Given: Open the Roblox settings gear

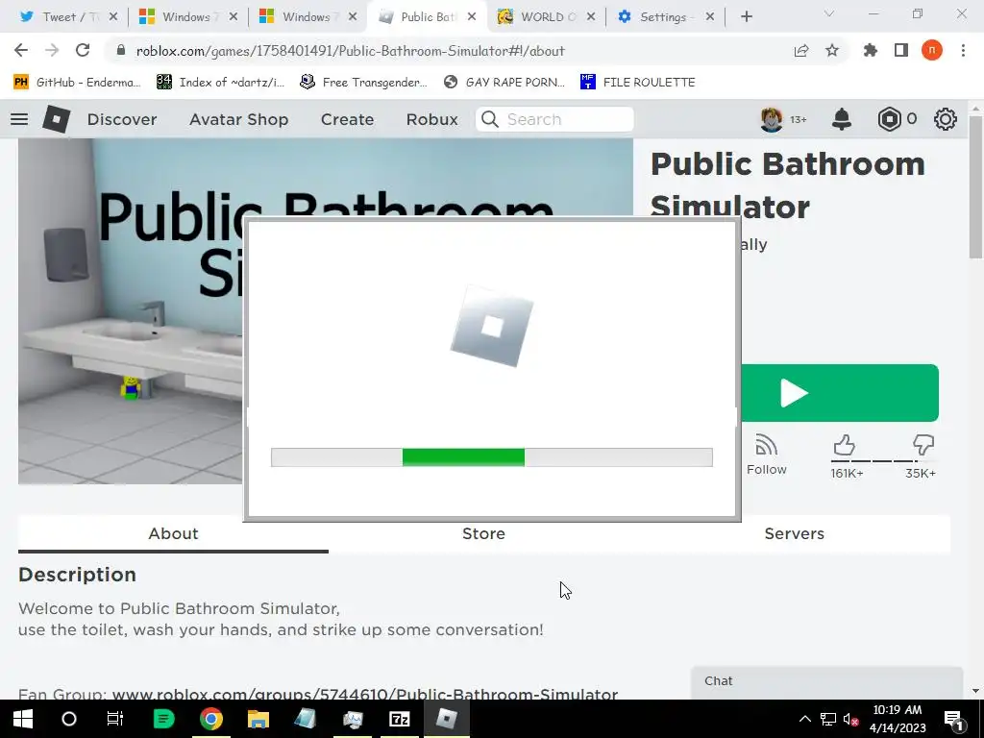Looking at the screenshot, I should pos(946,119).
